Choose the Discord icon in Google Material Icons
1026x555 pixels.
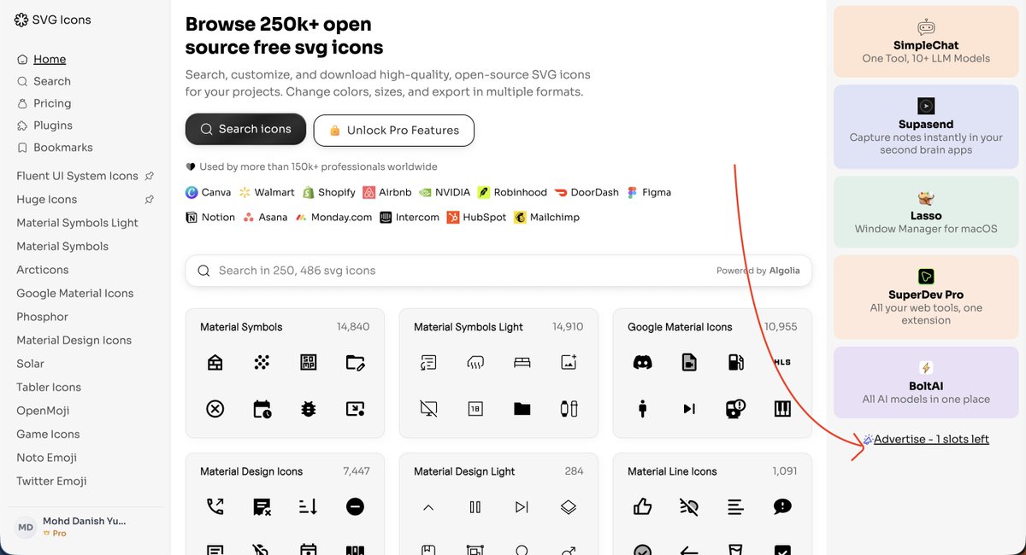click(x=642, y=363)
